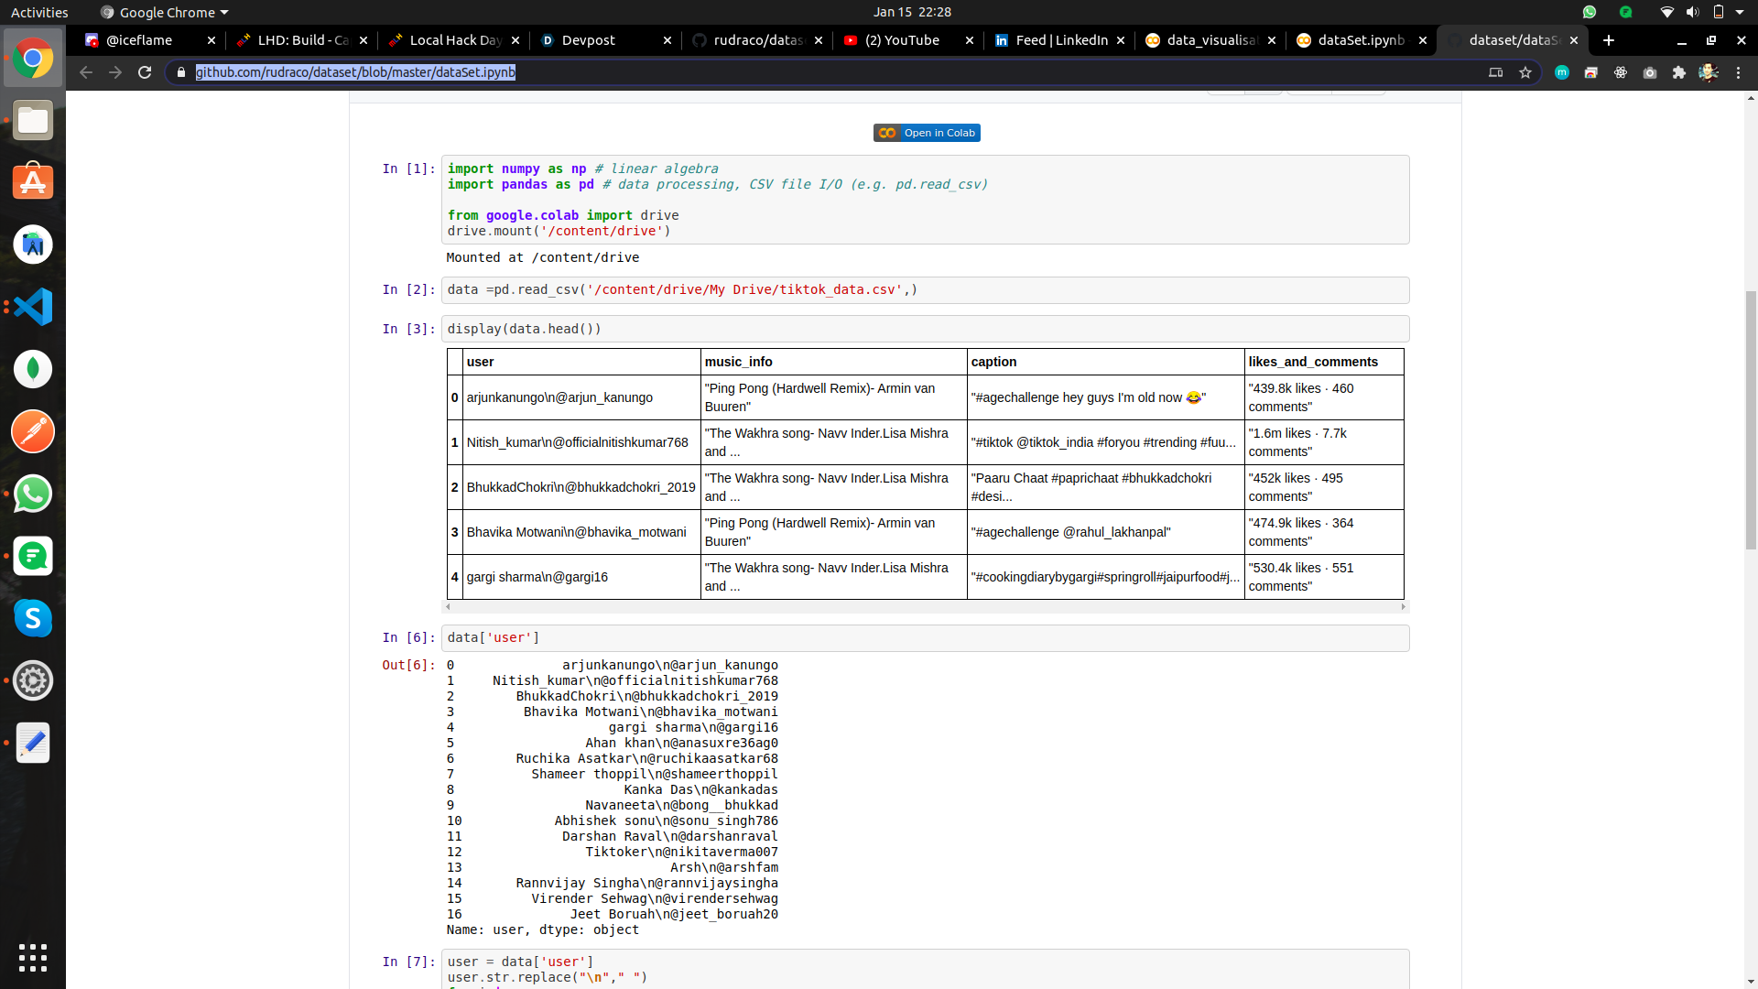Show applications grid in the dock
This screenshot has width=1758, height=989.
click(x=33, y=958)
